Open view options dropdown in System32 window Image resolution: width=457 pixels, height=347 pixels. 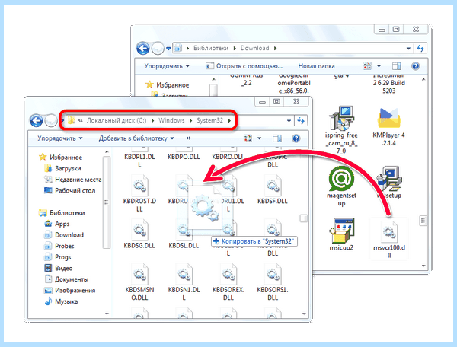[x=259, y=138]
